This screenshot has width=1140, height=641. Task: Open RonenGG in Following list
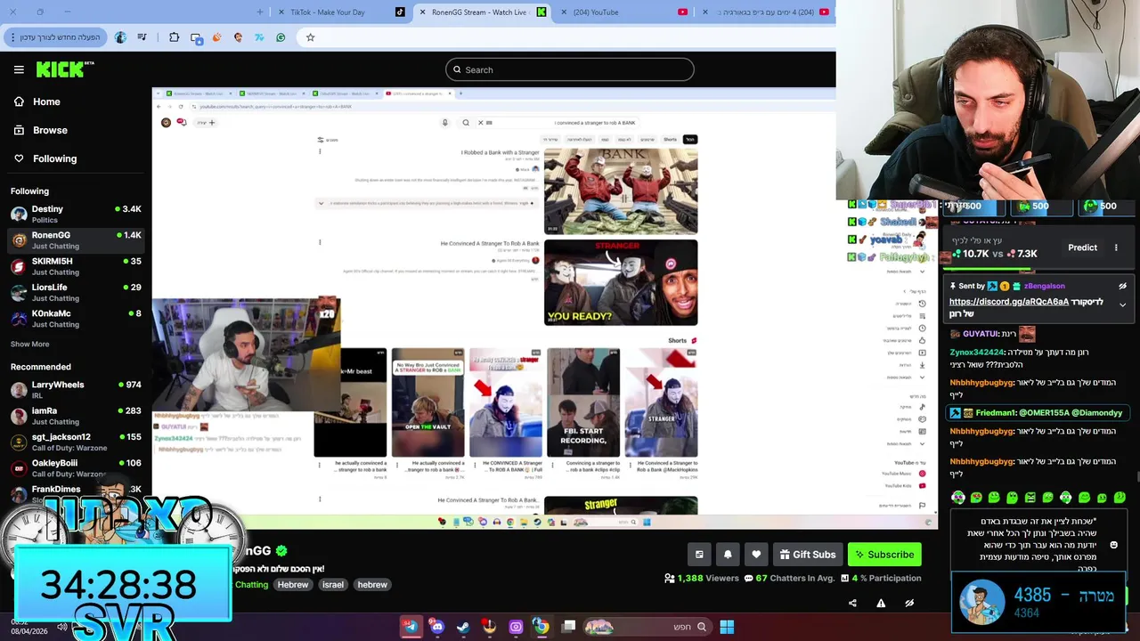click(76, 240)
